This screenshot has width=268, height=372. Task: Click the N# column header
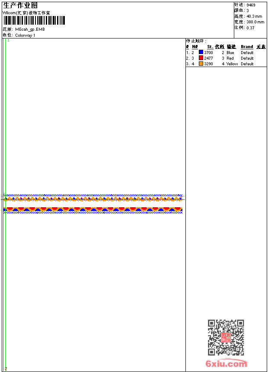(x=195, y=47)
